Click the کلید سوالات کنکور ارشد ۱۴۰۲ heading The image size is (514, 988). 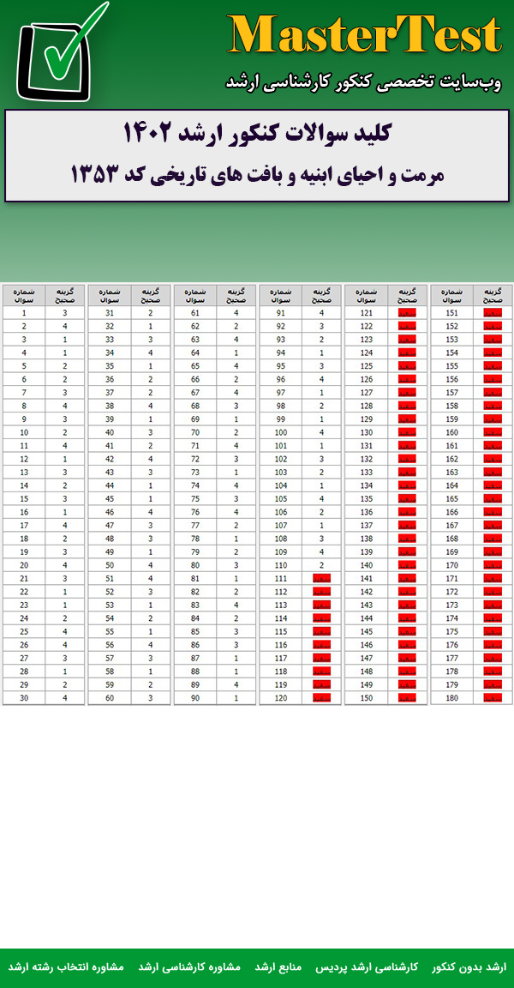coord(257,134)
